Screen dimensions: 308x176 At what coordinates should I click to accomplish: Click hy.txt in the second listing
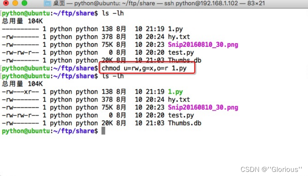179,100
